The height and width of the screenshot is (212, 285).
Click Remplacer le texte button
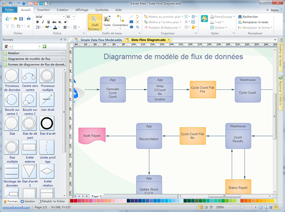click(253, 22)
